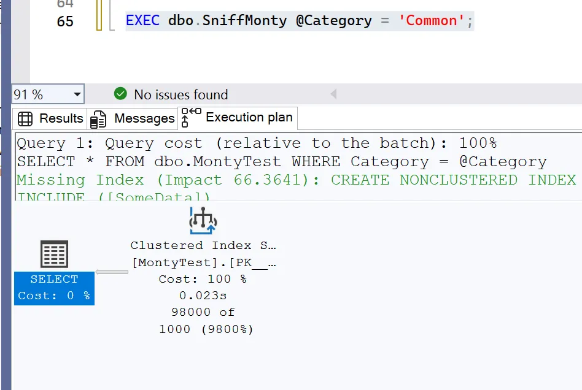Click line number 65 in the margin
Screen dimensions: 582x390
click(65, 21)
